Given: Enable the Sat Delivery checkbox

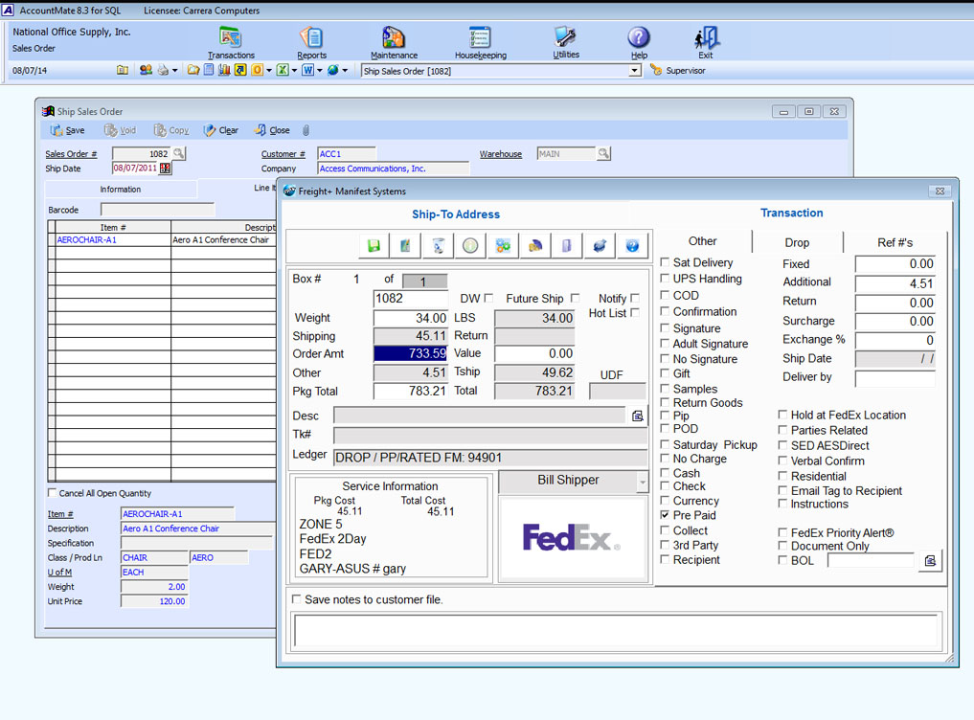Looking at the screenshot, I should click(x=665, y=262).
